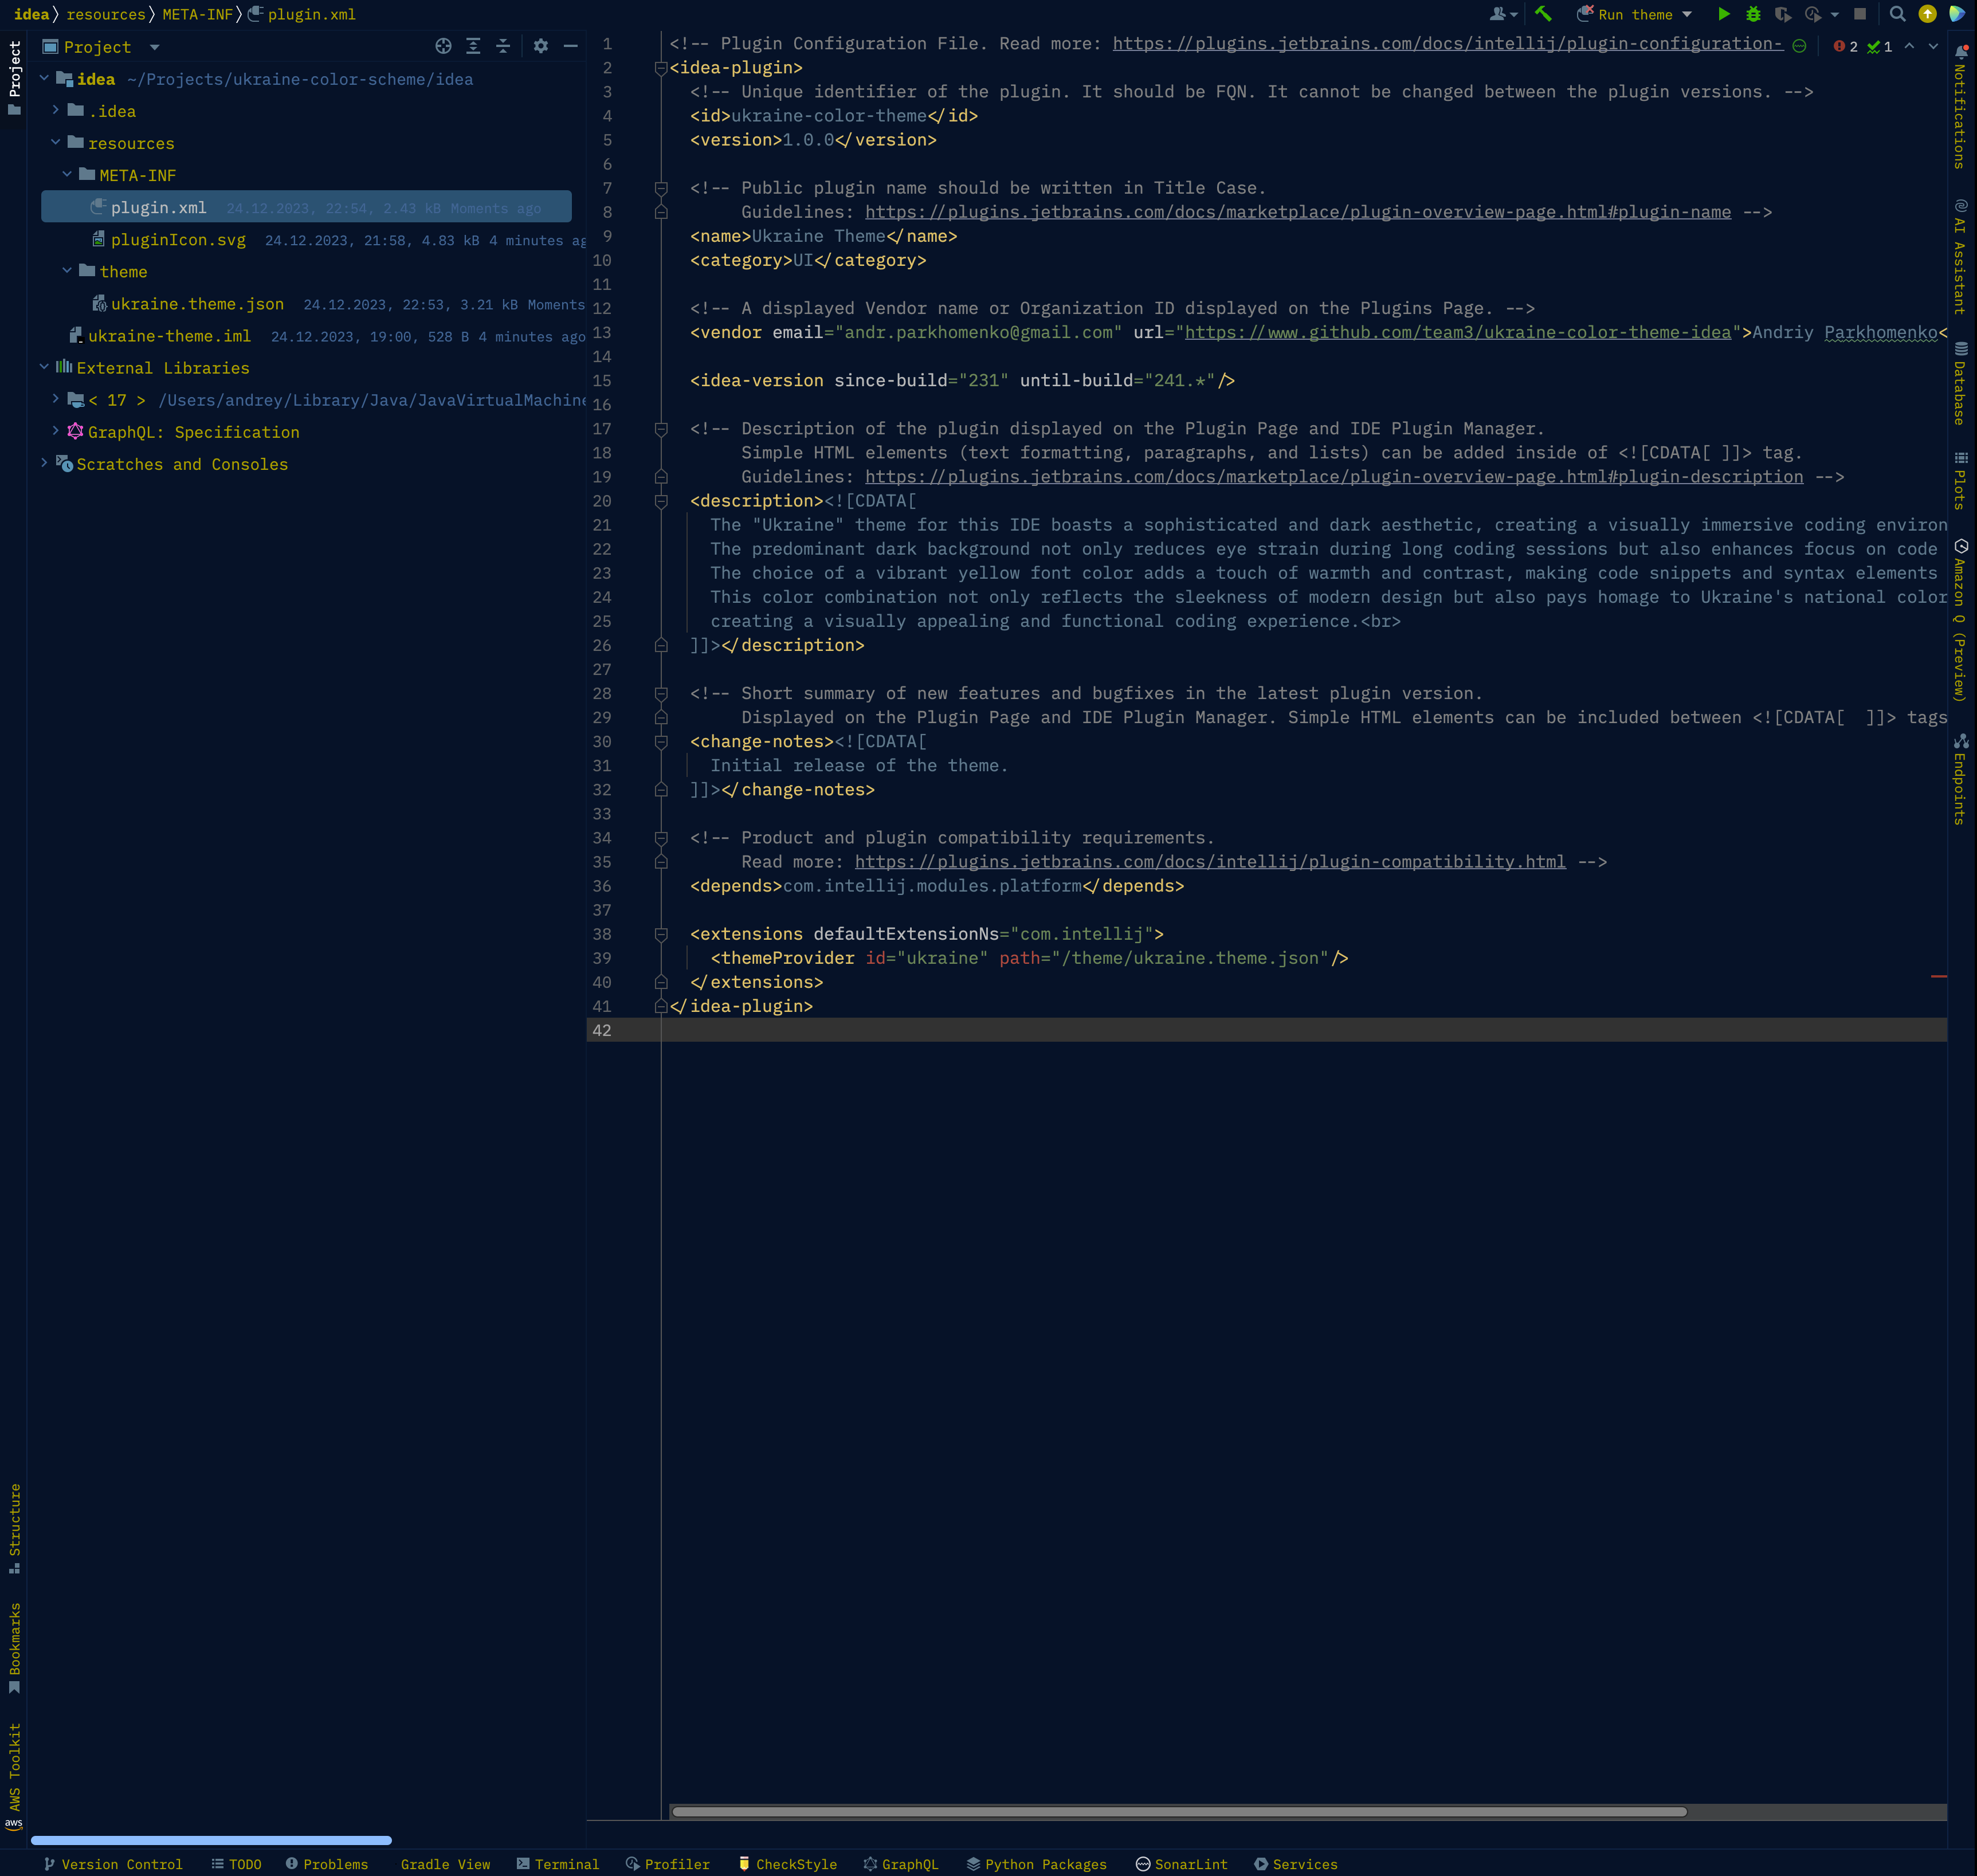Open Project view options gear

pyautogui.click(x=540, y=46)
